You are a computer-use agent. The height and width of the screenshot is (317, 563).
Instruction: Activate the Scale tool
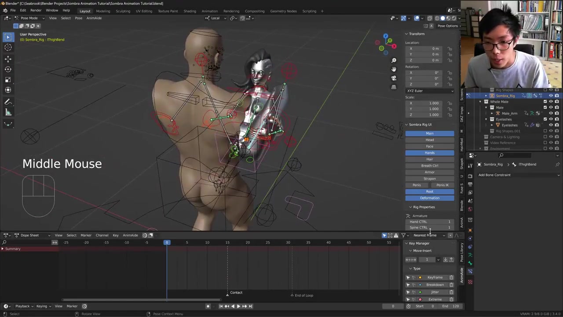[x=8, y=80]
